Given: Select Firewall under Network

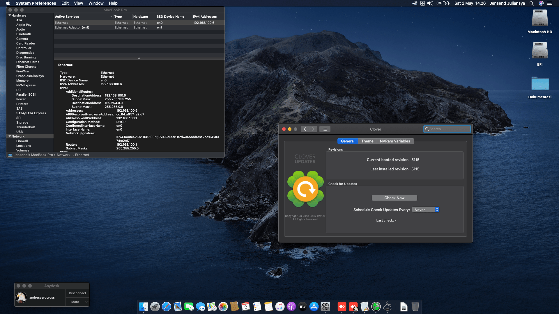Looking at the screenshot, I should [22, 141].
